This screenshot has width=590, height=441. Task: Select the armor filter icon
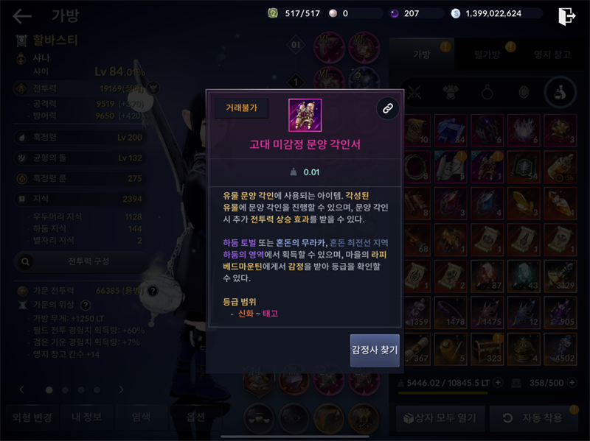pos(451,92)
